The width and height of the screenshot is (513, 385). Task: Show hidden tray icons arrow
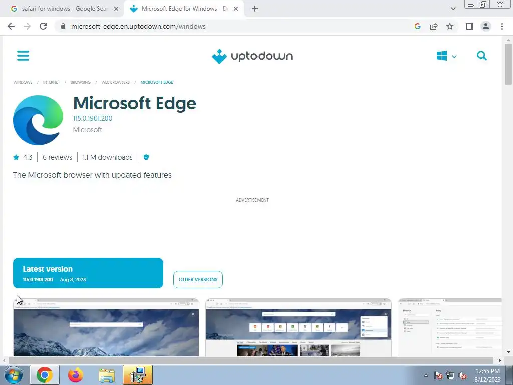426,376
